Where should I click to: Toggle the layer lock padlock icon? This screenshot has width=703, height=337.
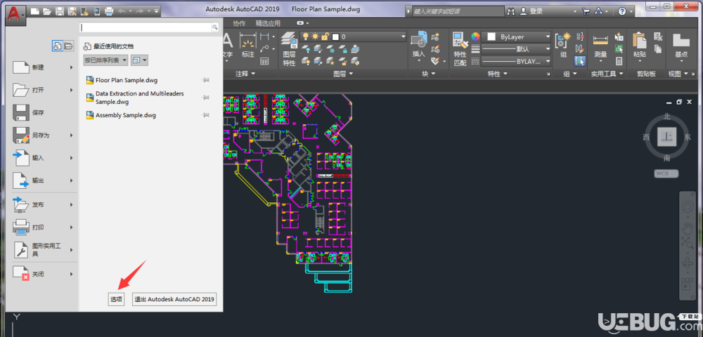[x=325, y=37]
